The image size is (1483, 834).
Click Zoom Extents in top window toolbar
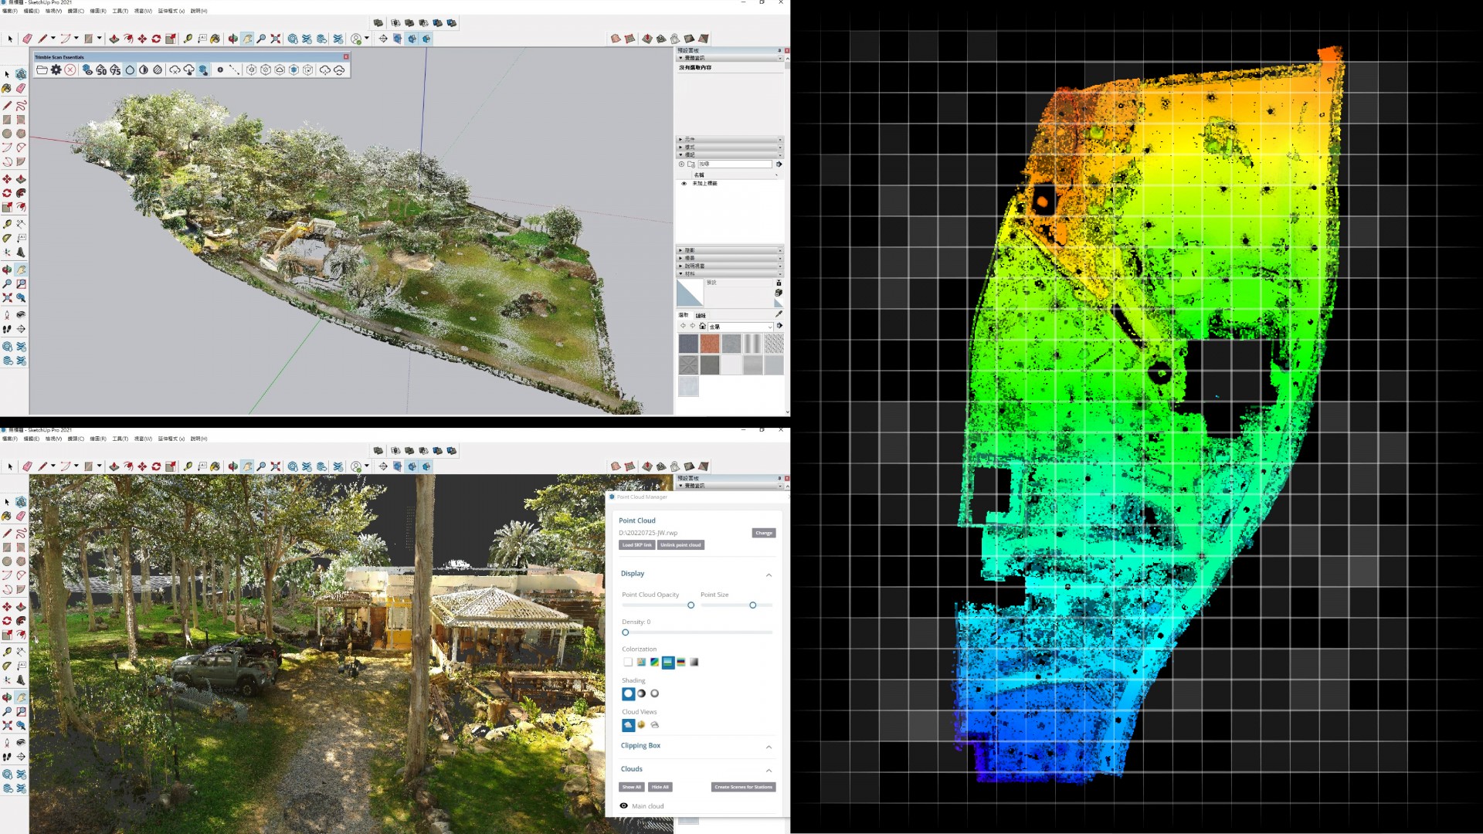pos(276,39)
